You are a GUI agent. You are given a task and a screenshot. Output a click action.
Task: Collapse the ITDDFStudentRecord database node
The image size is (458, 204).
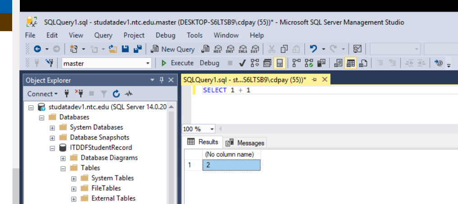[x=52, y=148]
